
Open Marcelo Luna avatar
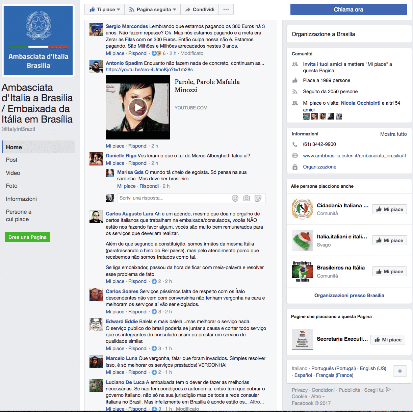[x=96, y=361]
